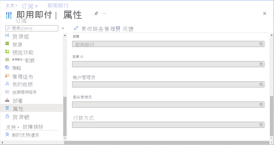Copy the 套餐 ID value
274x145 pixels.
pos(261,64)
